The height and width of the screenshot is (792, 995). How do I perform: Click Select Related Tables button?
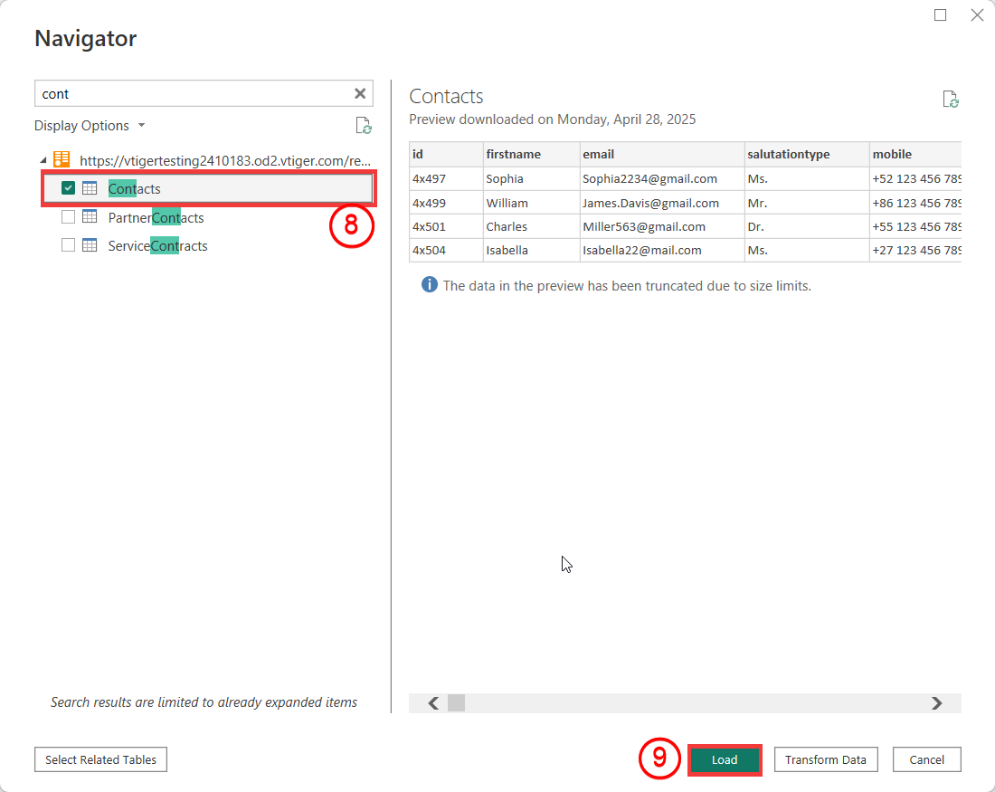(100, 759)
